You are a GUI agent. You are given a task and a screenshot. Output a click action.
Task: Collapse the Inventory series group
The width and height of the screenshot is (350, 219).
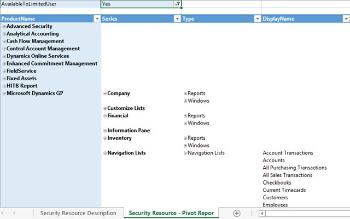[x=105, y=138]
